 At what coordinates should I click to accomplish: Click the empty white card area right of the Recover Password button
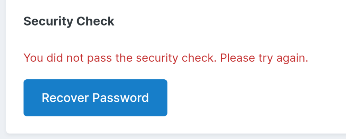[x=256, y=98]
